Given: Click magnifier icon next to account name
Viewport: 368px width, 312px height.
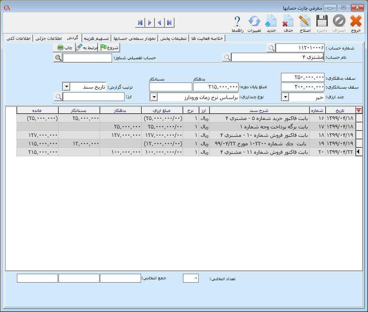Looking at the screenshot, I should tap(227, 58).
